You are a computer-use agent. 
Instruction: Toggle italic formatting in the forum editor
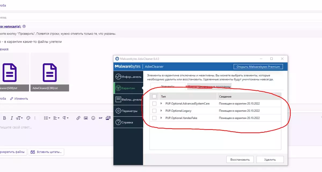coord(12,118)
